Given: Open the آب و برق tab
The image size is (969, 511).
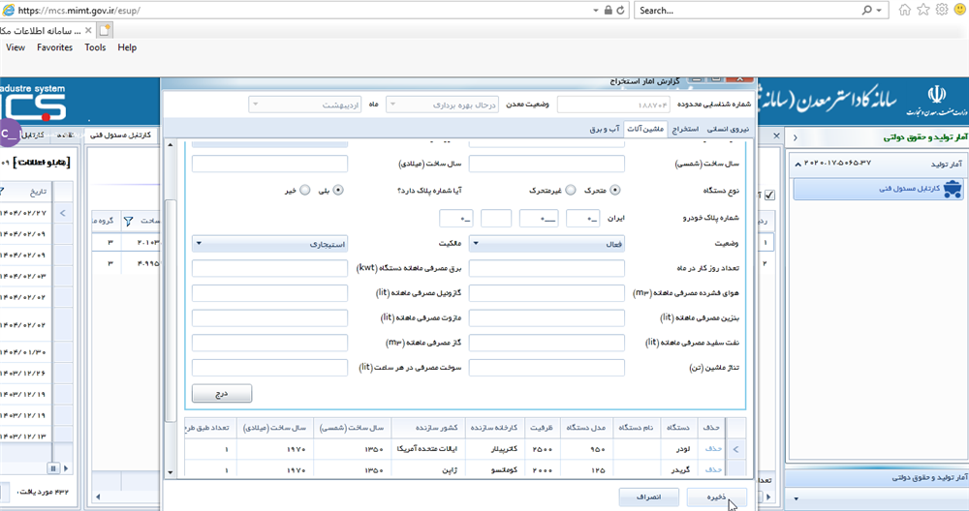Looking at the screenshot, I should [604, 129].
